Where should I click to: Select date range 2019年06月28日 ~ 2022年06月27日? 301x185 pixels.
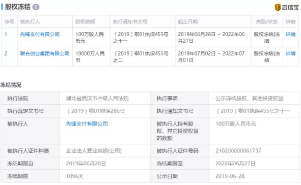coord(211,38)
